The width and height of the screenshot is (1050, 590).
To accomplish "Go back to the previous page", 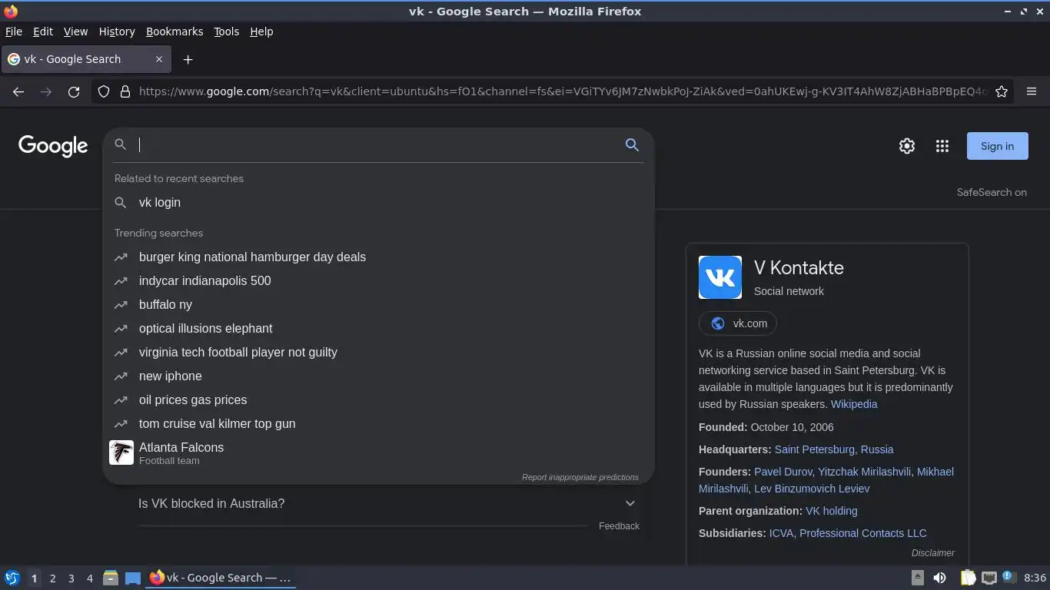I will 18,91.
